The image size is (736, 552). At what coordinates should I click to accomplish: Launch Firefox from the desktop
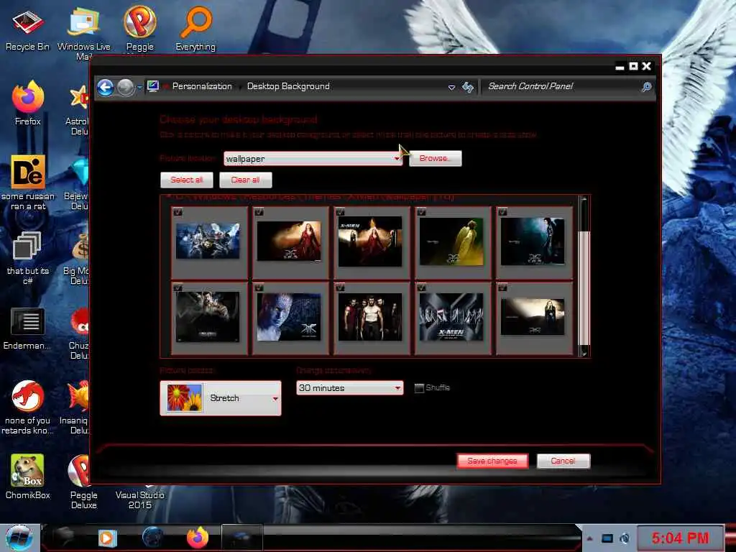[x=28, y=103]
